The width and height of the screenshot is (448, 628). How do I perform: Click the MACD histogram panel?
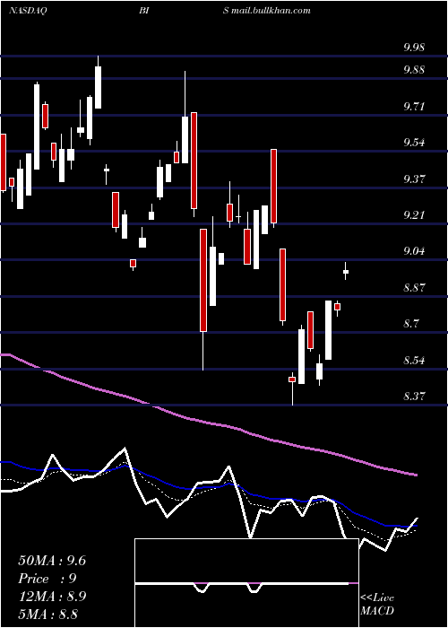click(246, 583)
